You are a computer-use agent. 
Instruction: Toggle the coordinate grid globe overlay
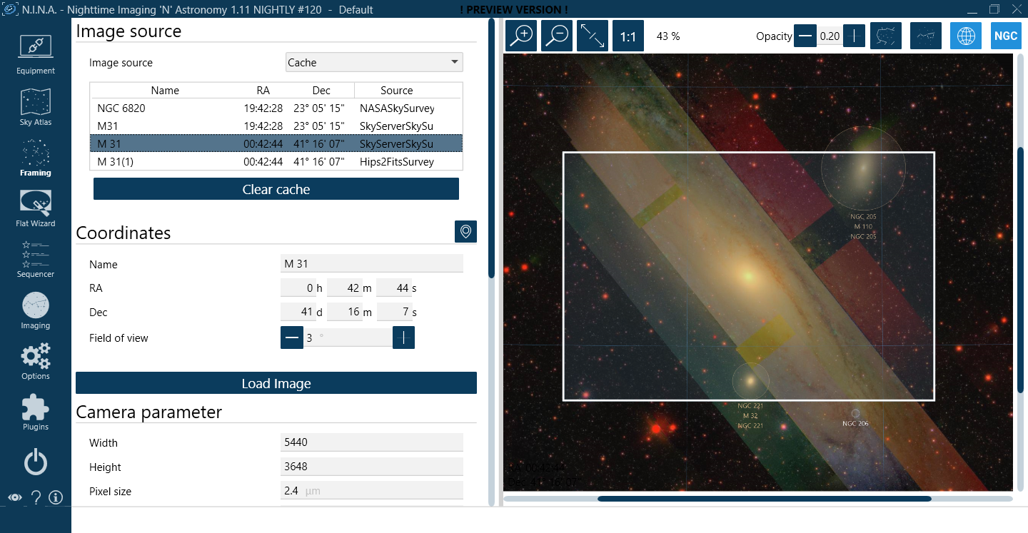click(x=966, y=36)
